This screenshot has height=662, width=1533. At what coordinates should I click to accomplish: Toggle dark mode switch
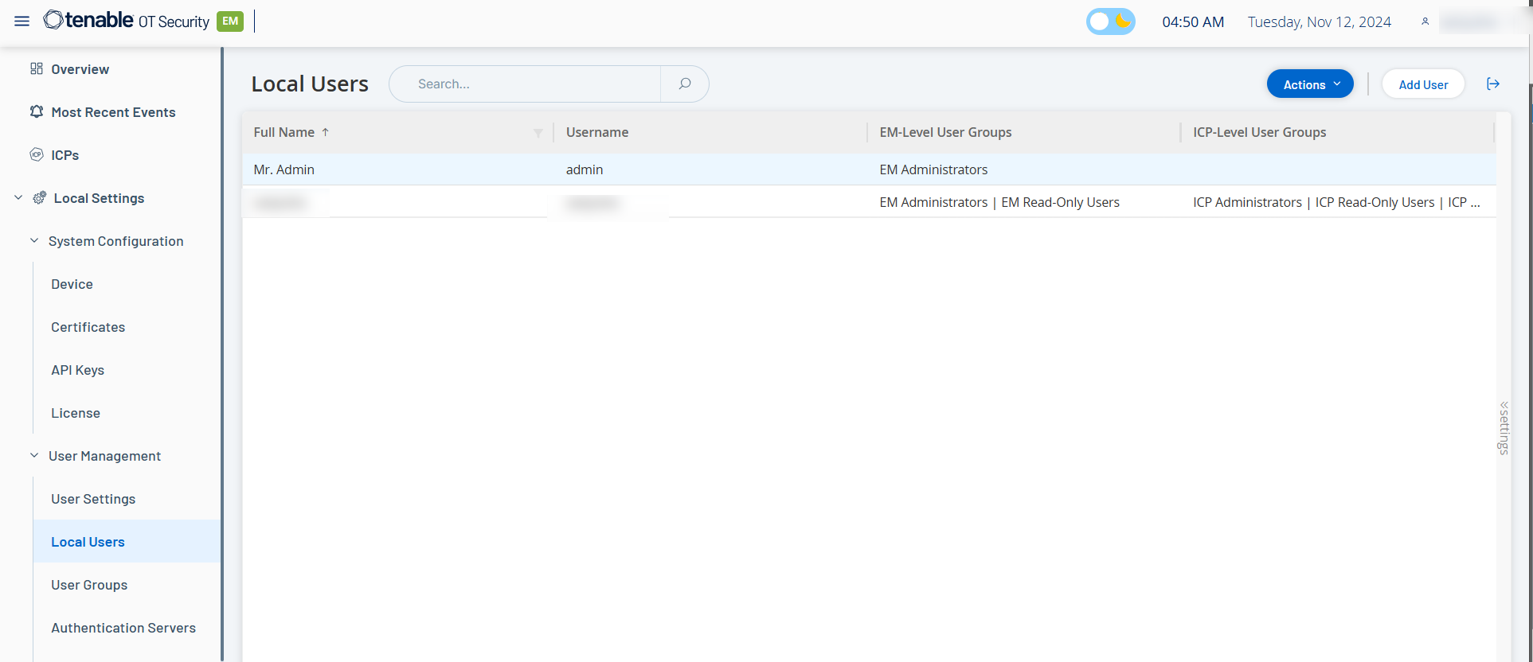[1110, 21]
